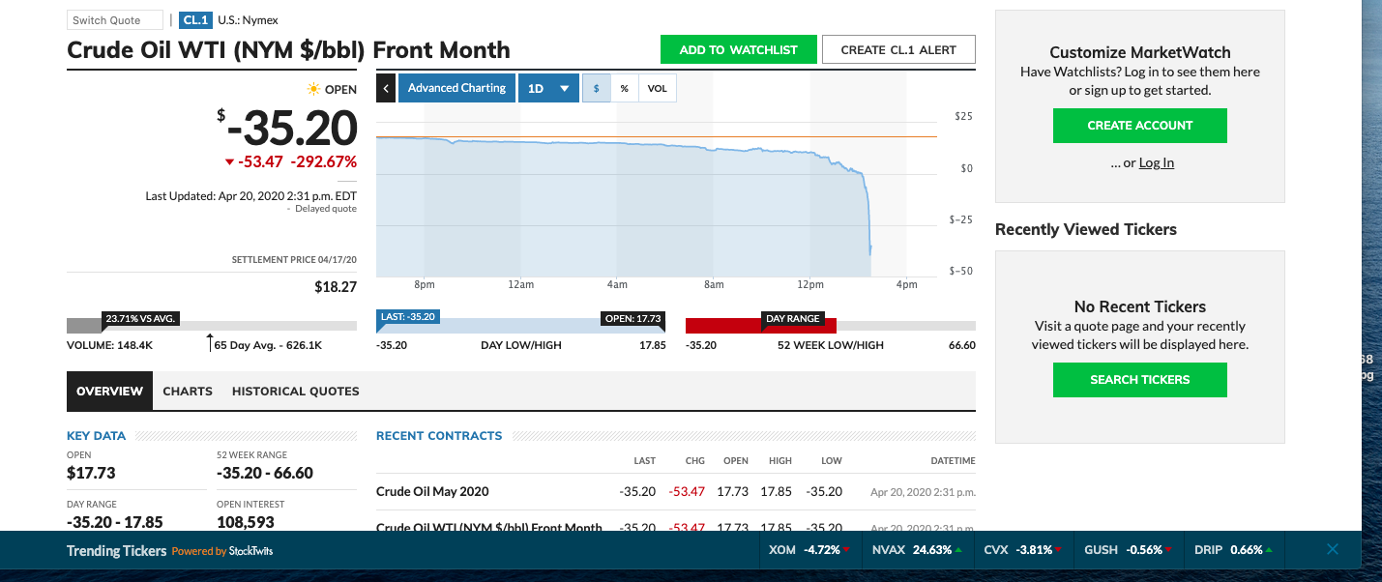Click the KEY DATA heading
The width and height of the screenshot is (1382, 582).
coord(96,435)
